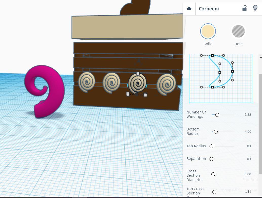Click the Top Cross Section value 1.34
Screen dimensions: 262x198
(248, 192)
